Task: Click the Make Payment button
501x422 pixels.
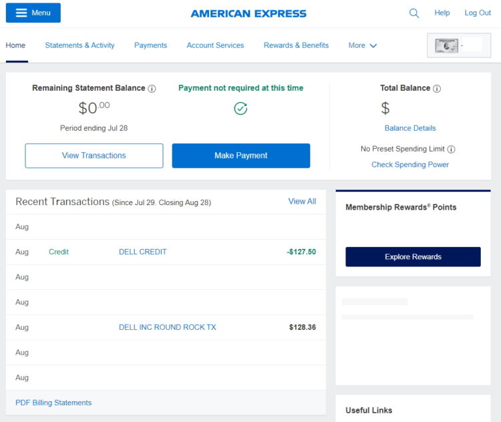Action: [x=240, y=156]
